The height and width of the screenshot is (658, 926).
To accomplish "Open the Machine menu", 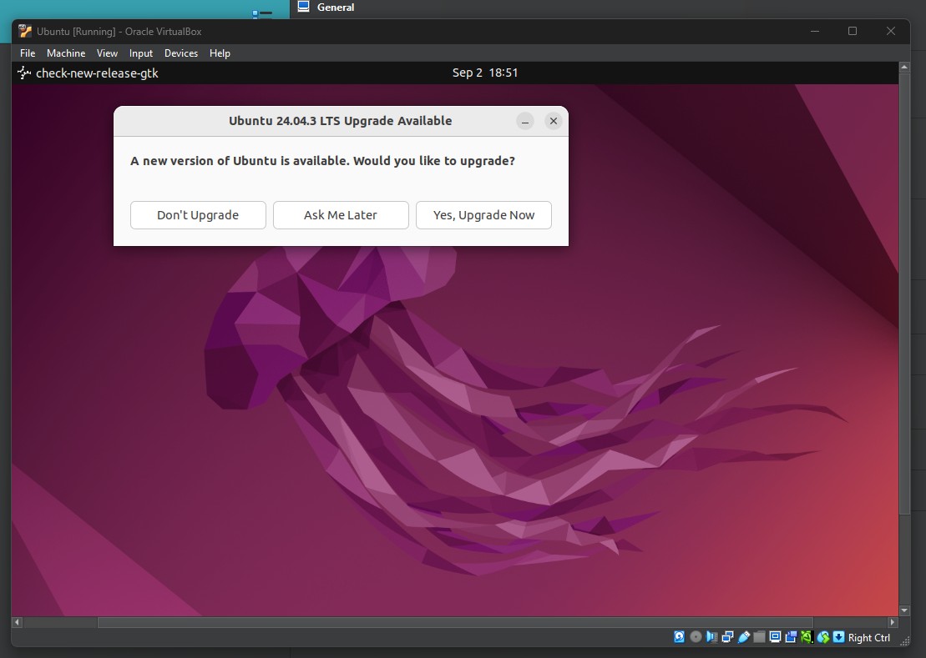I will click(x=65, y=53).
